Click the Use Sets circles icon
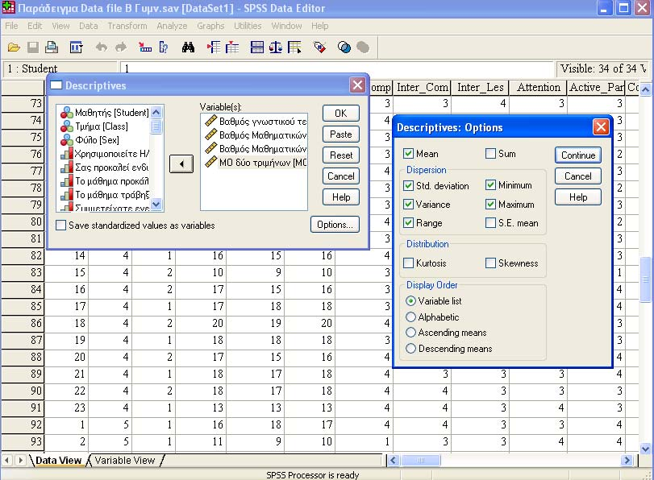 (344, 48)
